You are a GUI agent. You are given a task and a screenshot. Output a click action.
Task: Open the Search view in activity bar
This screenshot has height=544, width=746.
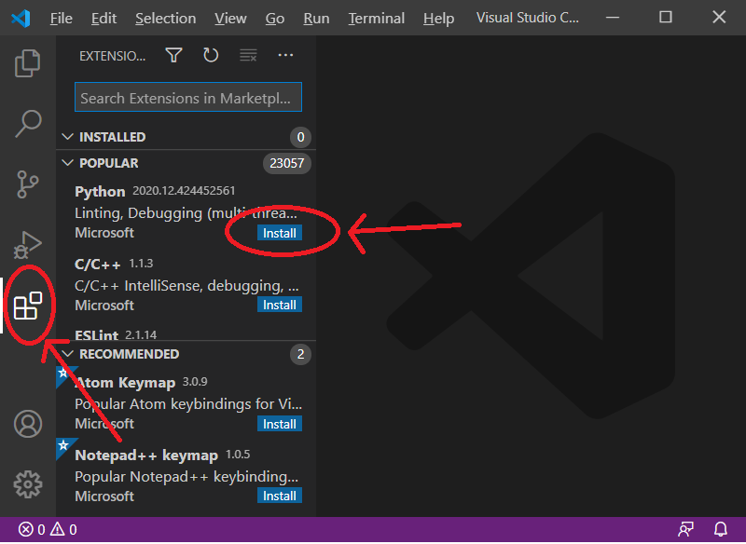pos(28,124)
